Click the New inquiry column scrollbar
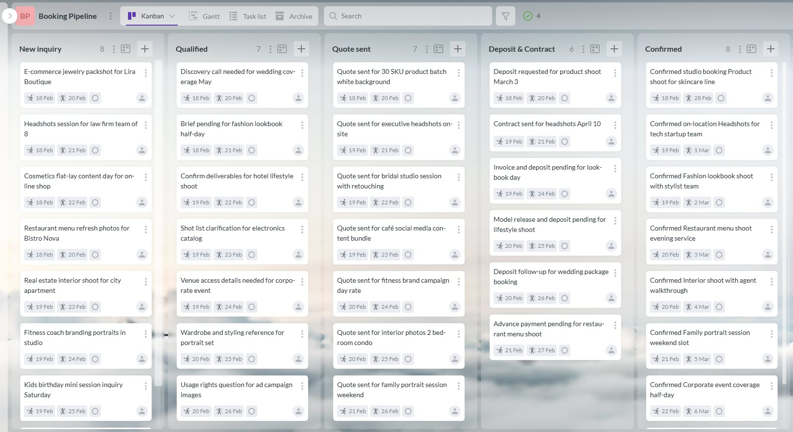This screenshot has height=432, width=793. 158,222
